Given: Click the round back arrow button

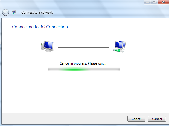Looking at the screenshot, I should point(5,13).
